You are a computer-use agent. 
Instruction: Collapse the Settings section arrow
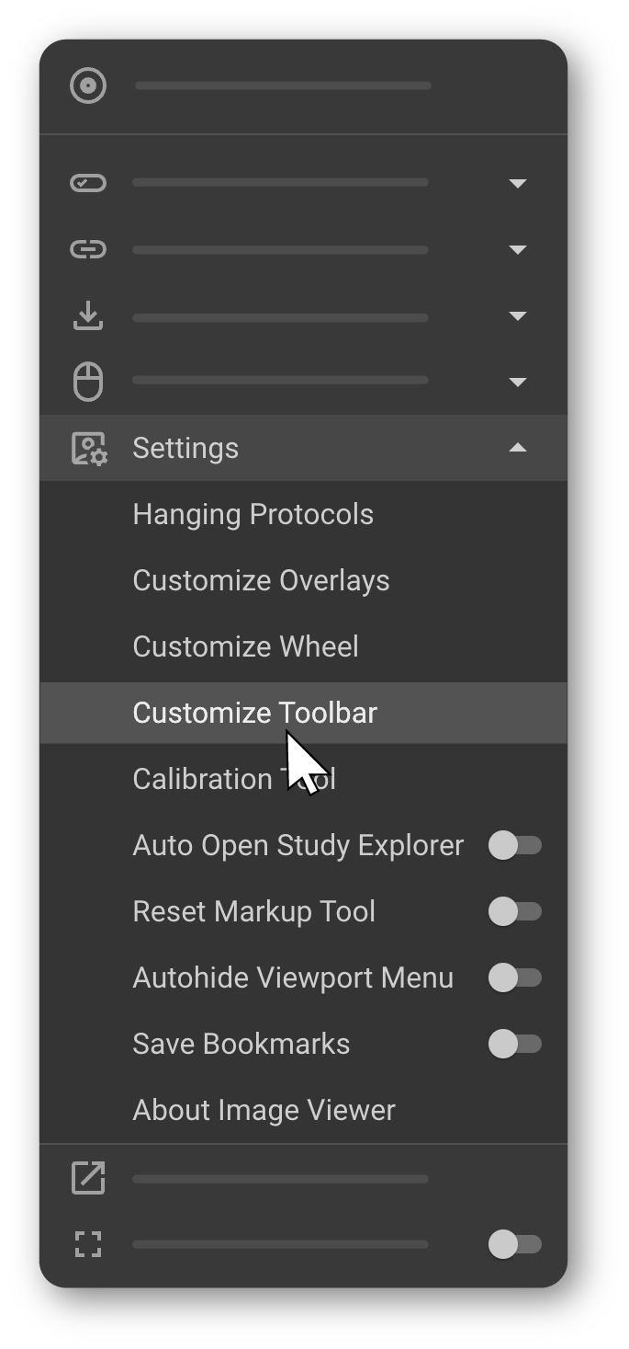coord(518,448)
